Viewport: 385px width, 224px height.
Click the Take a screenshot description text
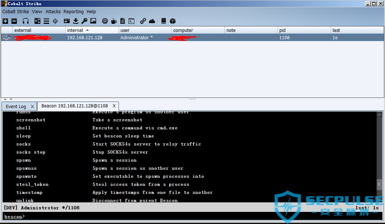point(117,120)
